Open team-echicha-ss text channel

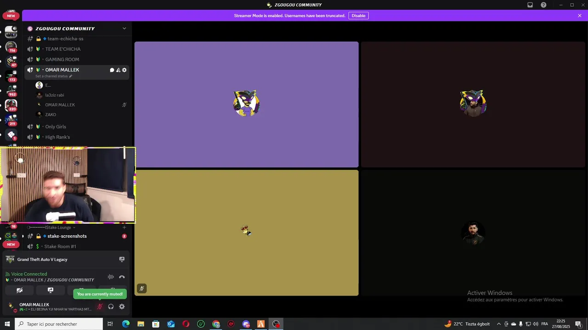(x=77, y=39)
